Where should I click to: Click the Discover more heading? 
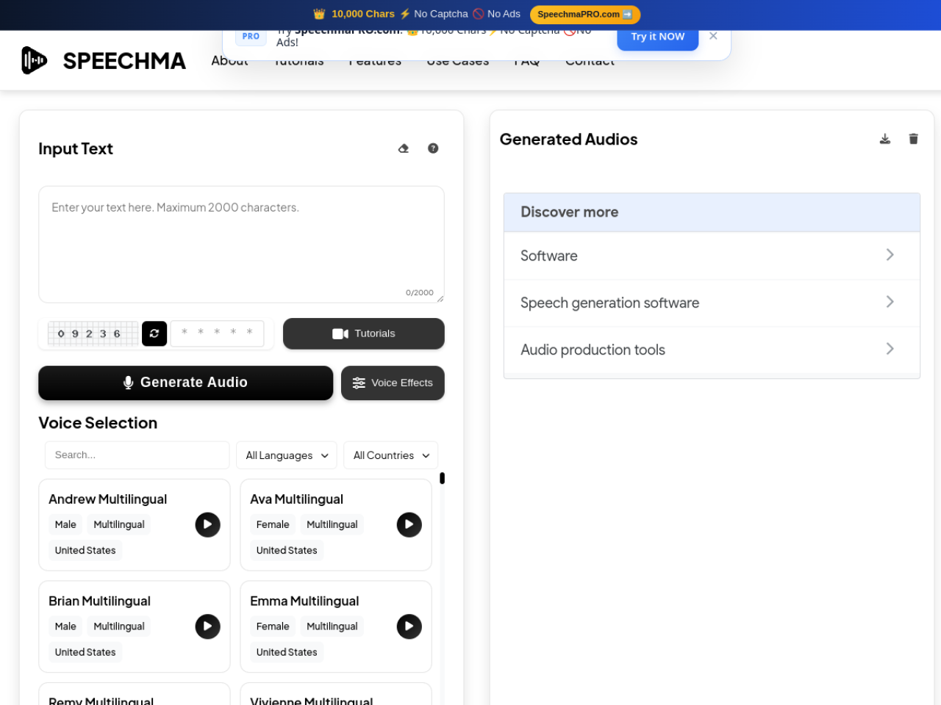569,212
